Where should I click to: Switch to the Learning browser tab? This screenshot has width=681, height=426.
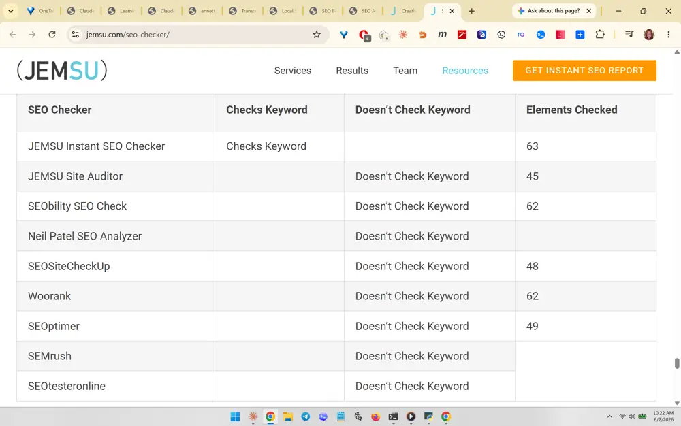pos(121,11)
